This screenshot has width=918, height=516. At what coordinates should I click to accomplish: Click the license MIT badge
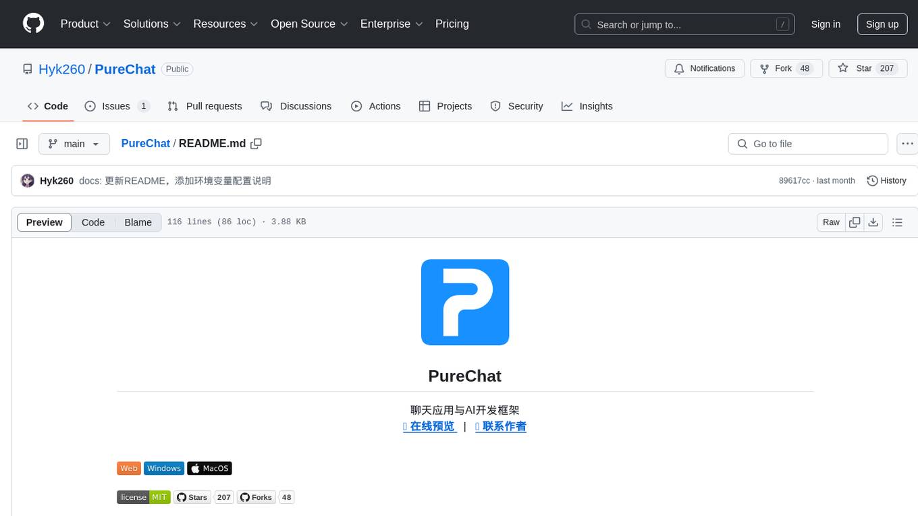pos(144,497)
